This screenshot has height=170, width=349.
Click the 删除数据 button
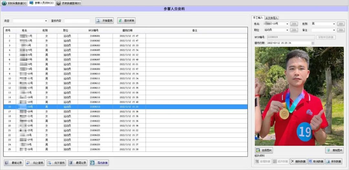(x=298, y=161)
